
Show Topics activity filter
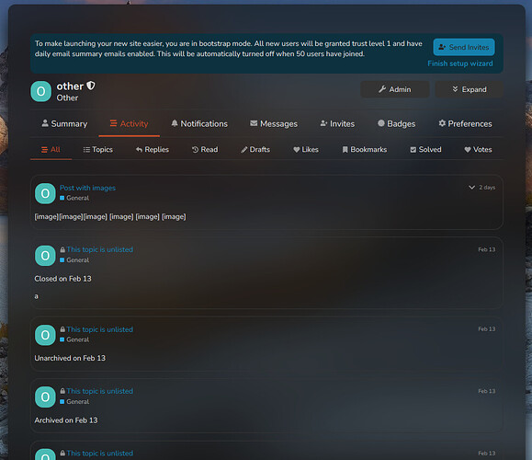coord(97,149)
